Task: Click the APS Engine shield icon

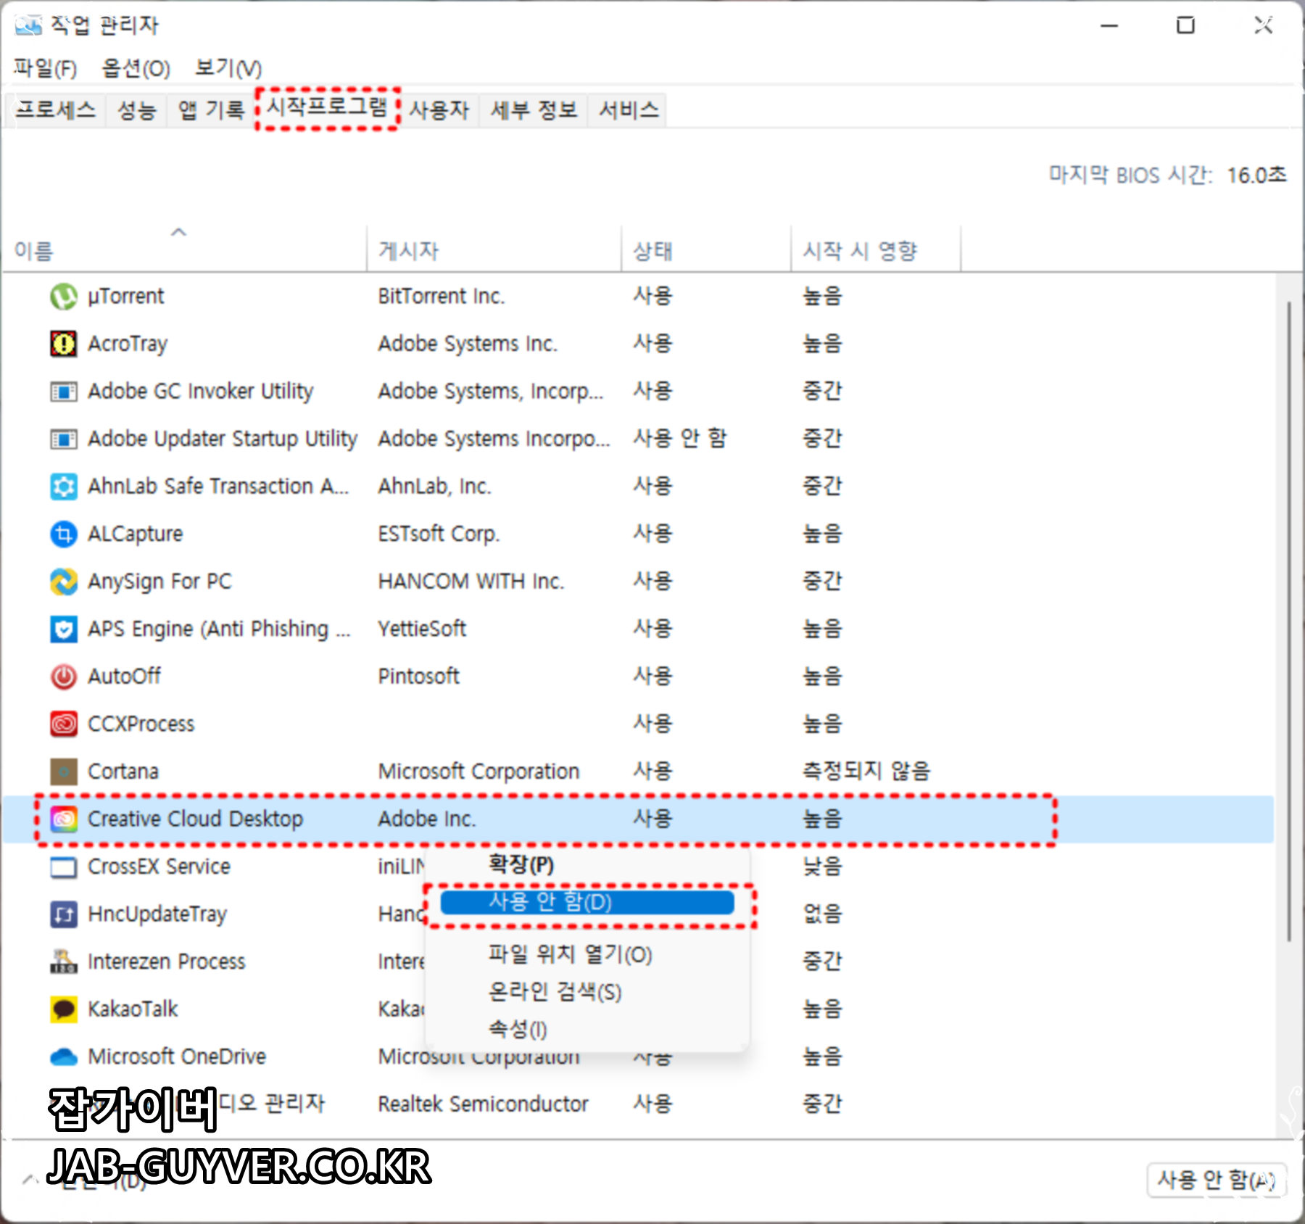Action: tap(64, 629)
